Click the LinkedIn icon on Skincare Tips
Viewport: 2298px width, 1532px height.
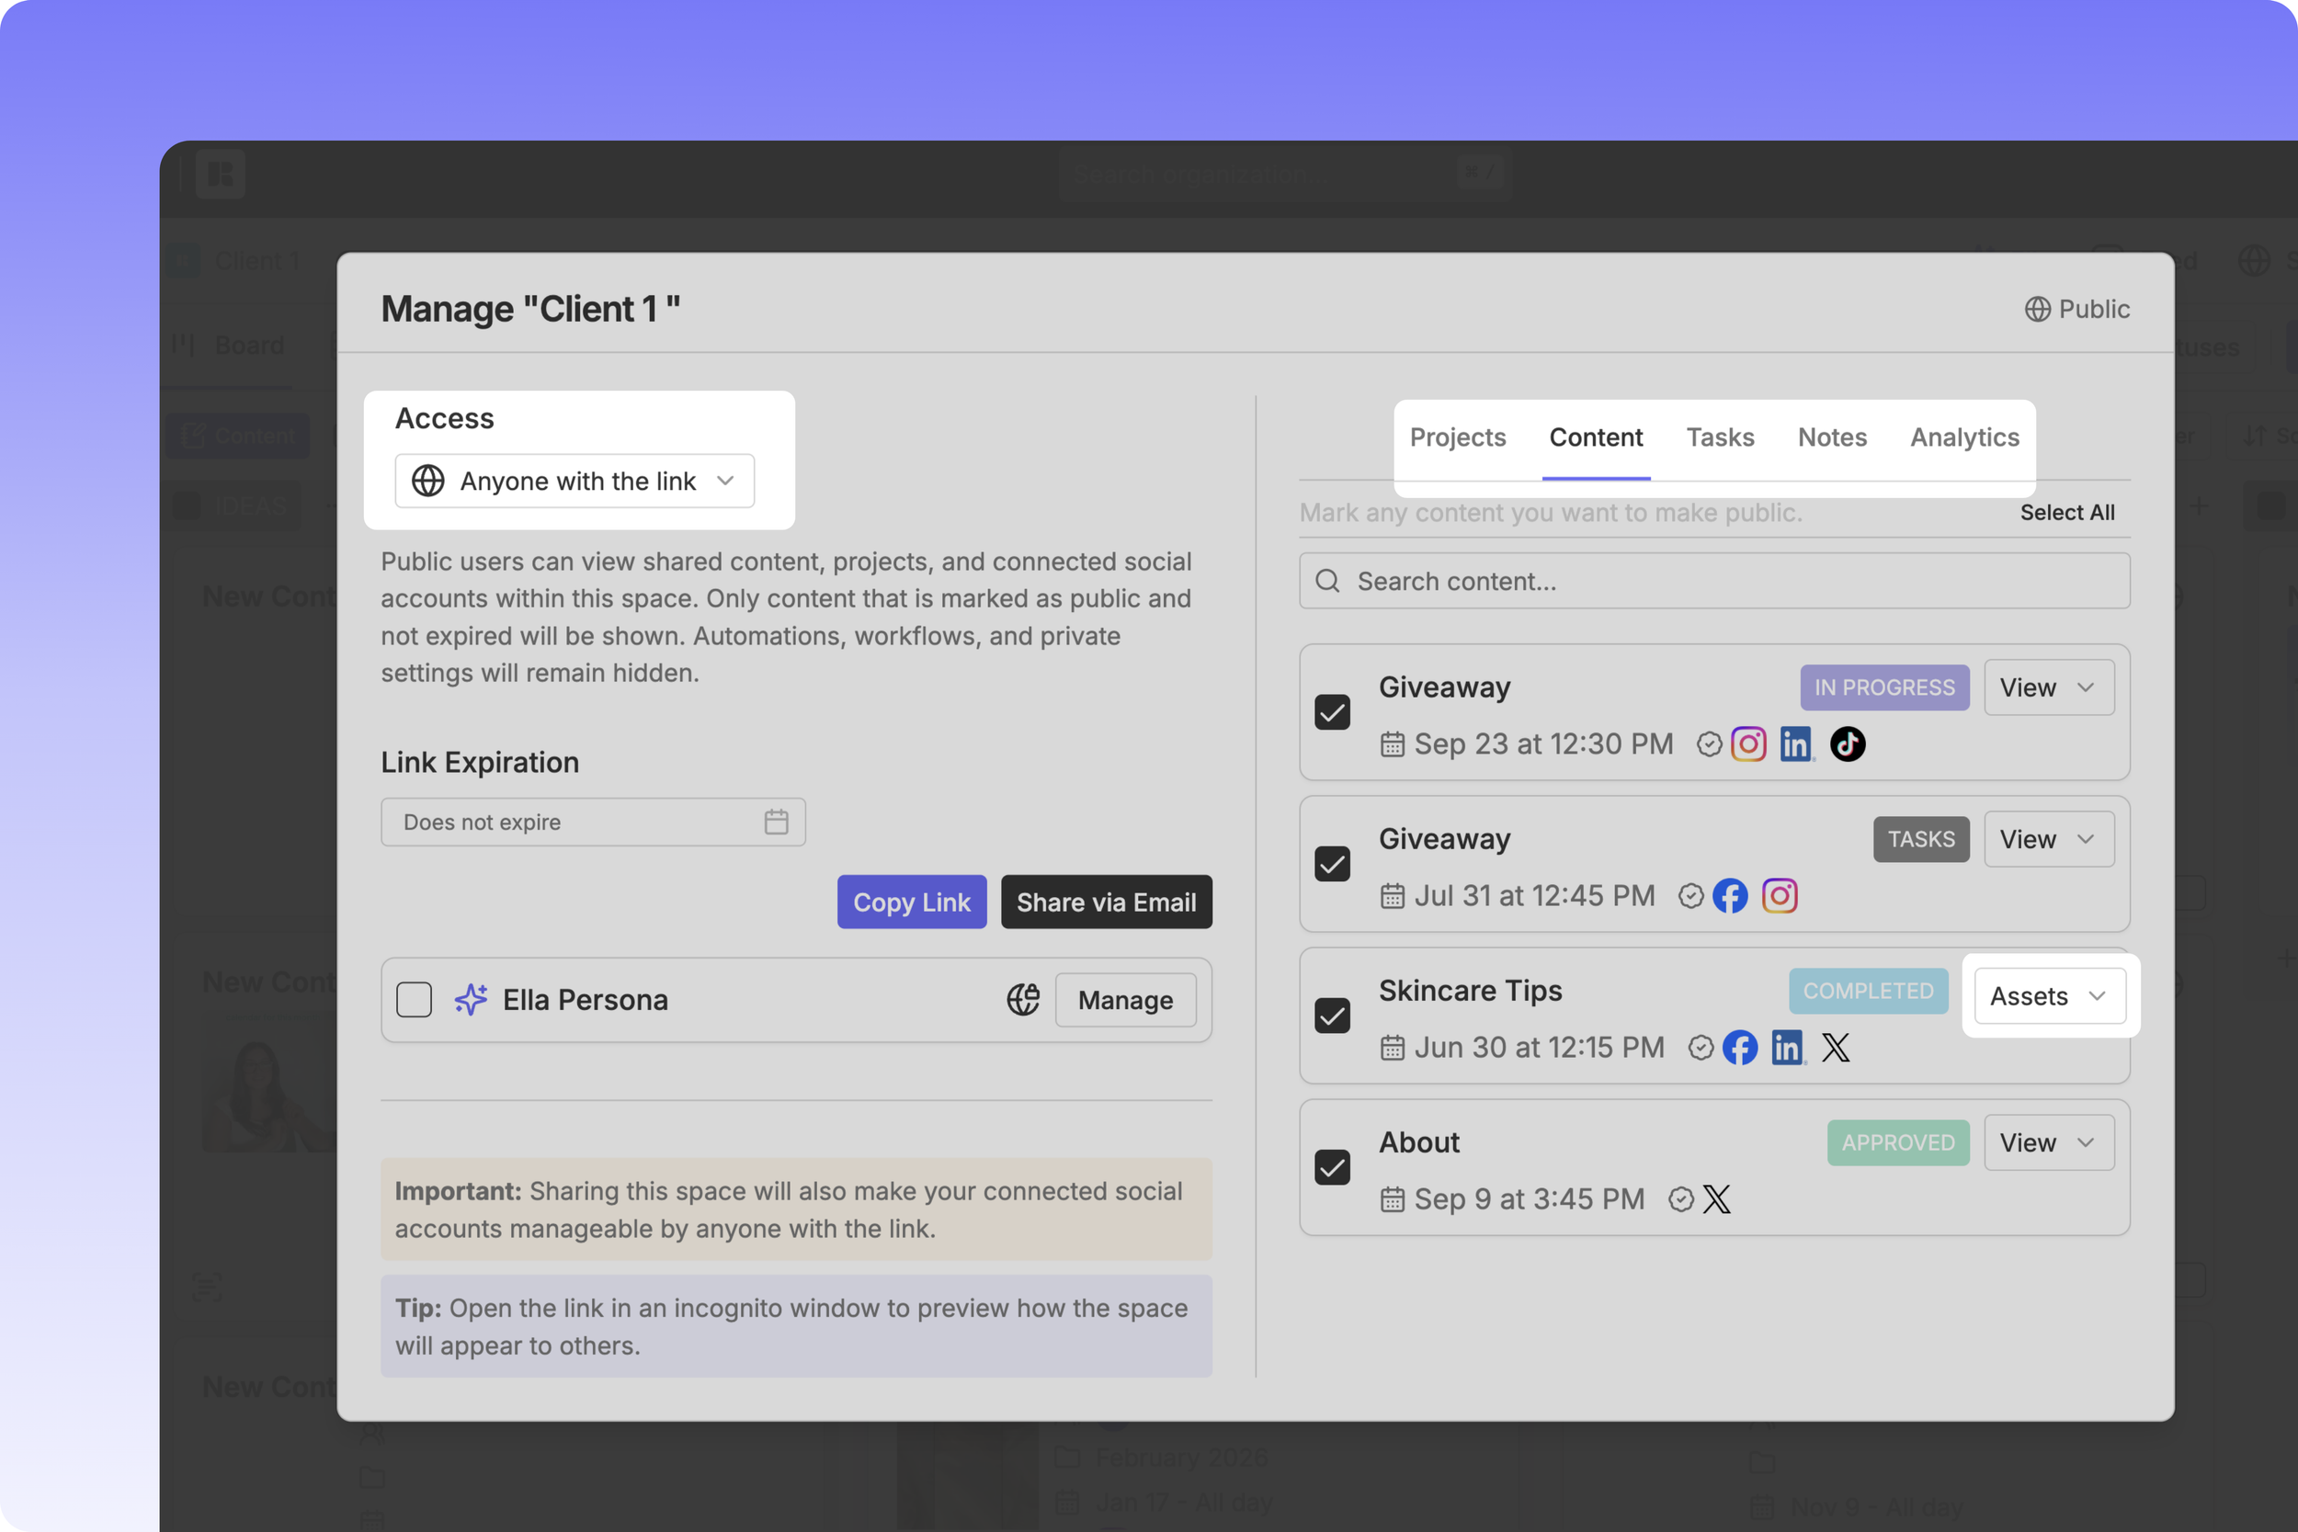[x=1788, y=1048]
